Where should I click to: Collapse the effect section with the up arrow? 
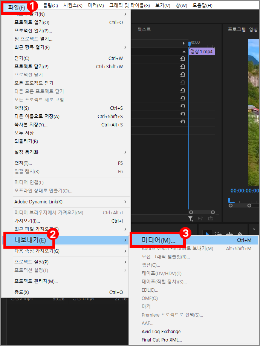(184, 51)
